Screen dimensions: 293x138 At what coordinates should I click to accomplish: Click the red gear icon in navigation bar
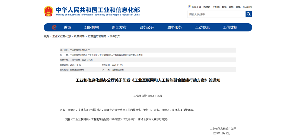pos(54,27)
